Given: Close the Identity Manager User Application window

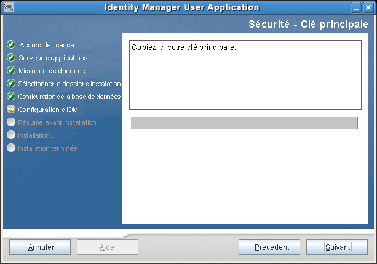Looking at the screenshot, I should (x=369, y=7).
